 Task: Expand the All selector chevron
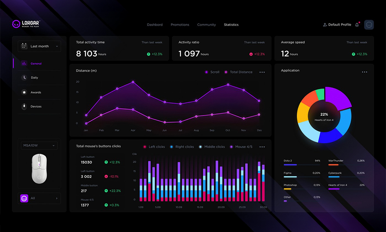click(57, 198)
